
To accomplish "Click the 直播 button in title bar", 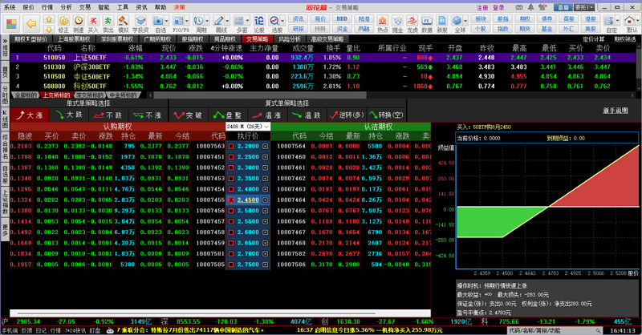I will coord(563,7).
